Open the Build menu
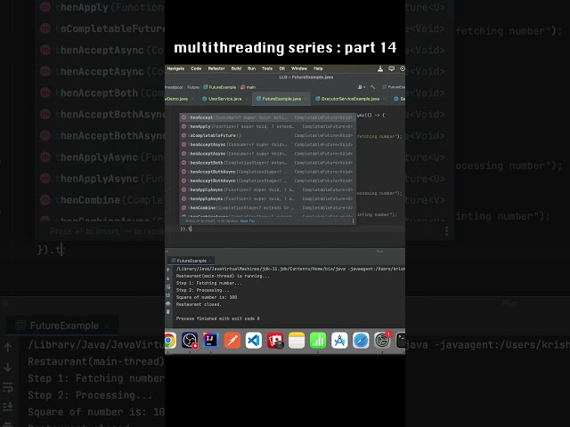This screenshot has height=427, width=570. coord(236,68)
